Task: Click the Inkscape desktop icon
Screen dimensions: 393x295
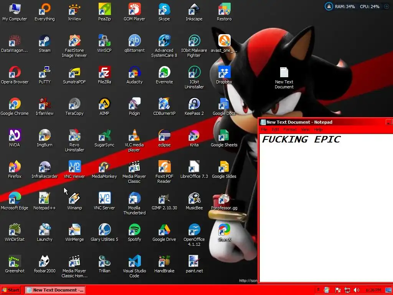Action: (x=194, y=12)
